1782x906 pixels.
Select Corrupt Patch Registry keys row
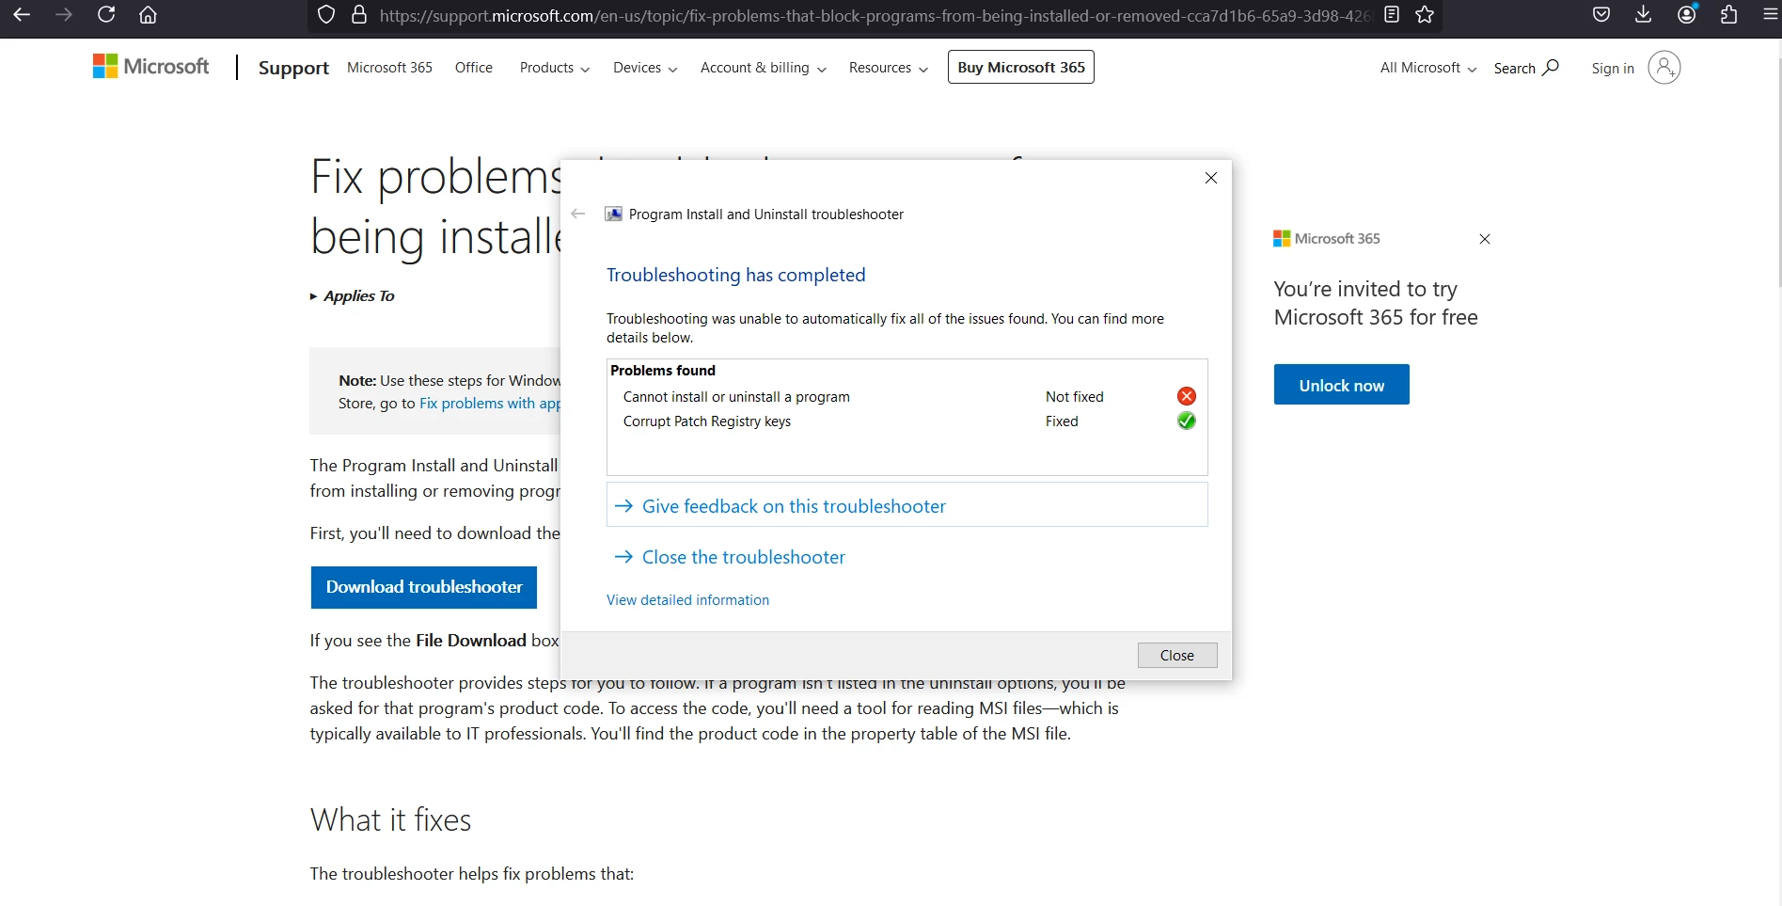[907, 421]
